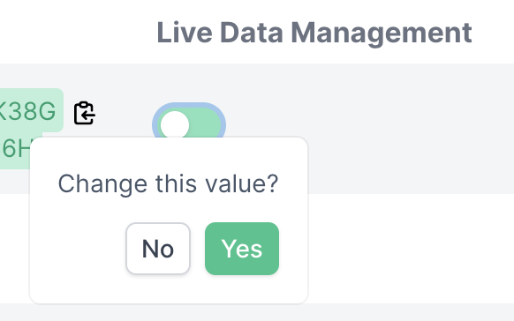Decline the change with No
Image resolution: width=514 pixels, height=321 pixels.
pos(158,249)
